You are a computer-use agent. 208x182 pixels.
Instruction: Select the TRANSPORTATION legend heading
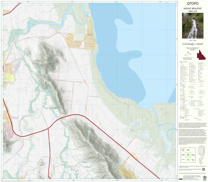pos(183,108)
